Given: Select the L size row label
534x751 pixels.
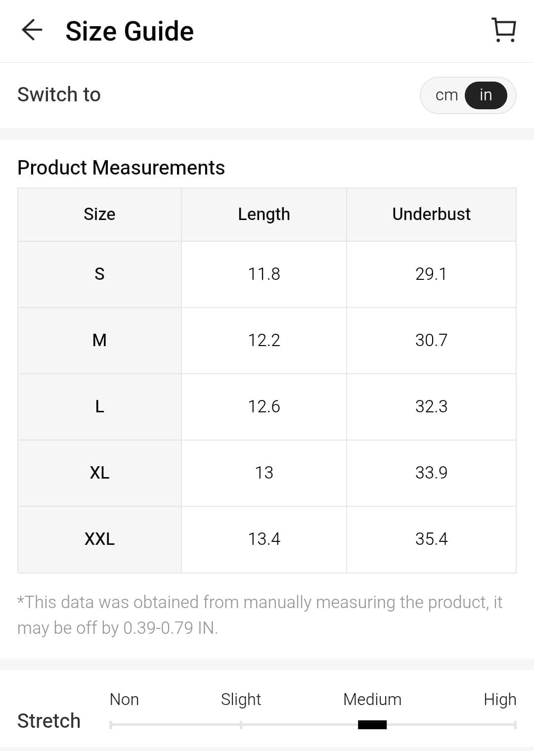Looking at the screenshot, I should [99, 406].
